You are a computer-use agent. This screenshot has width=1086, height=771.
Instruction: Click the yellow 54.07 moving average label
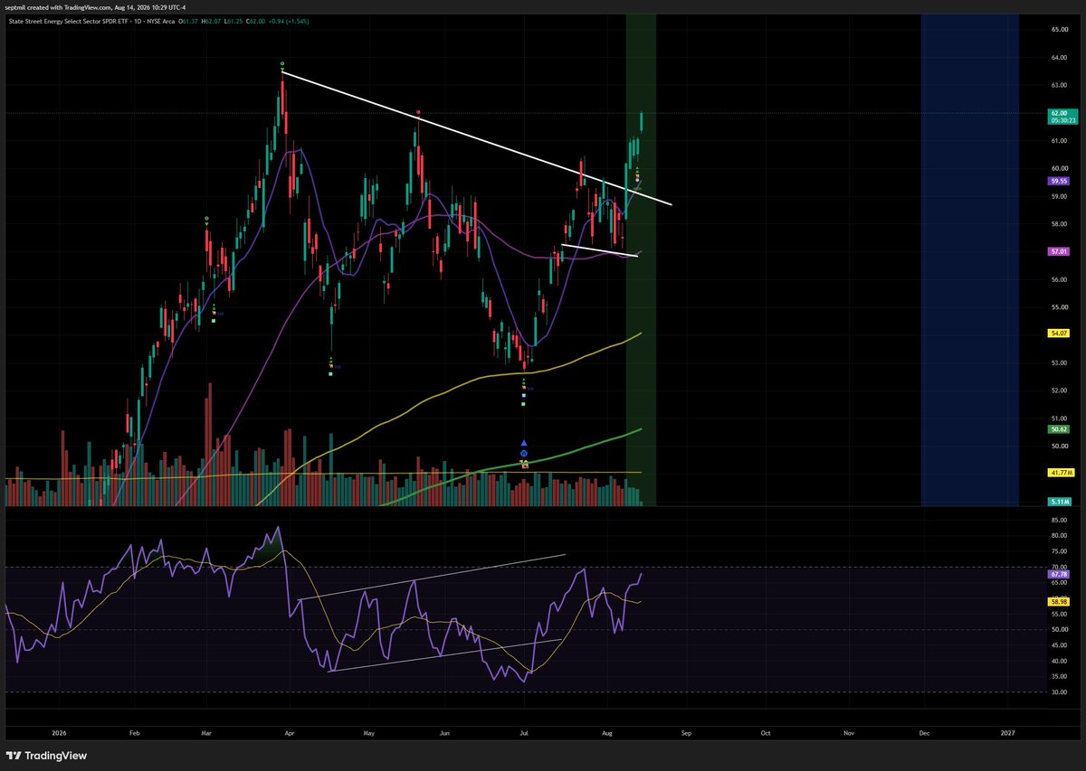(1059, 333)
